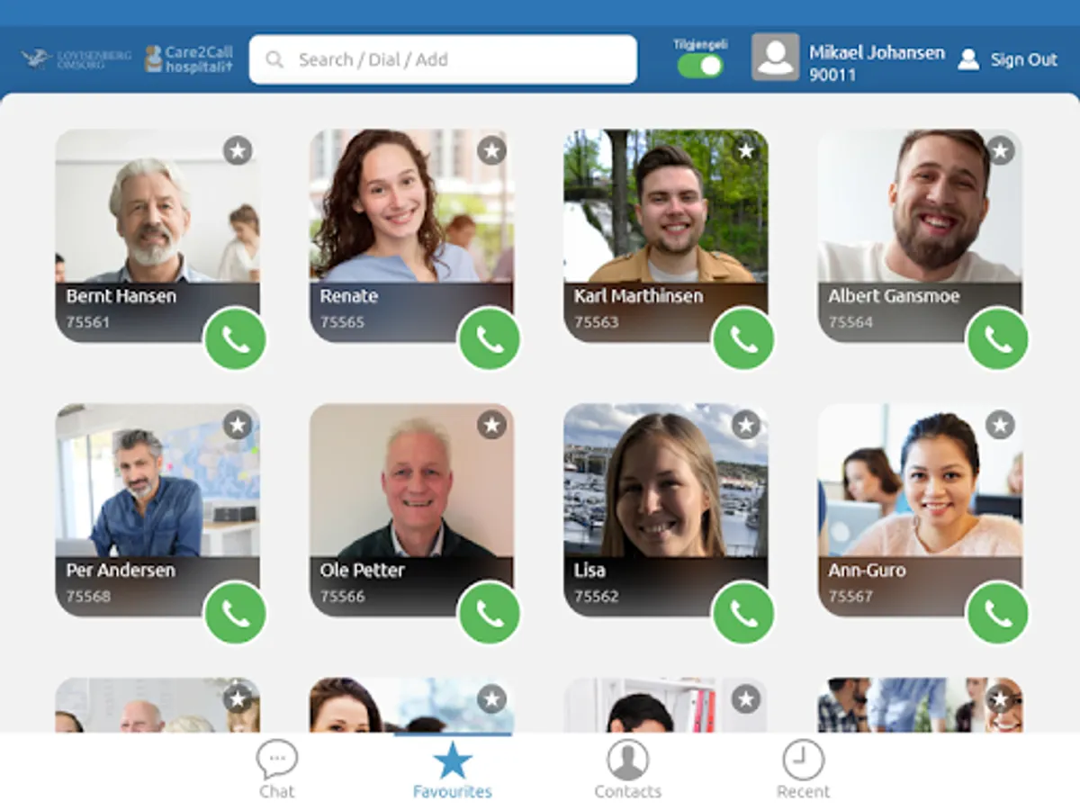1080x810 pixels.
Task: Select the Favourites tab
Action: 453,770
